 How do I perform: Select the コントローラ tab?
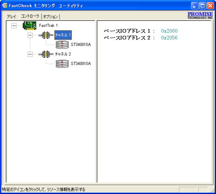[30, 16]
